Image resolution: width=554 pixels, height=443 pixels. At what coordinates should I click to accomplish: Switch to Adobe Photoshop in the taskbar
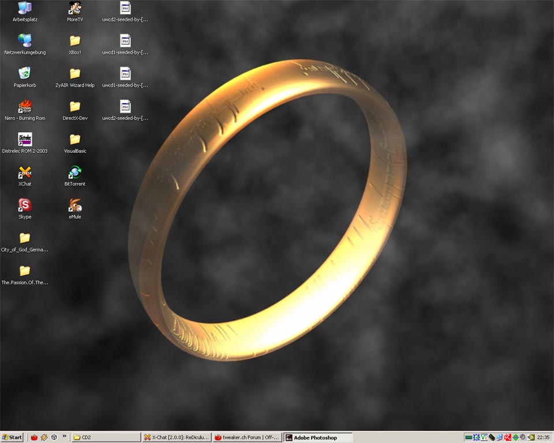coord(317,437)
